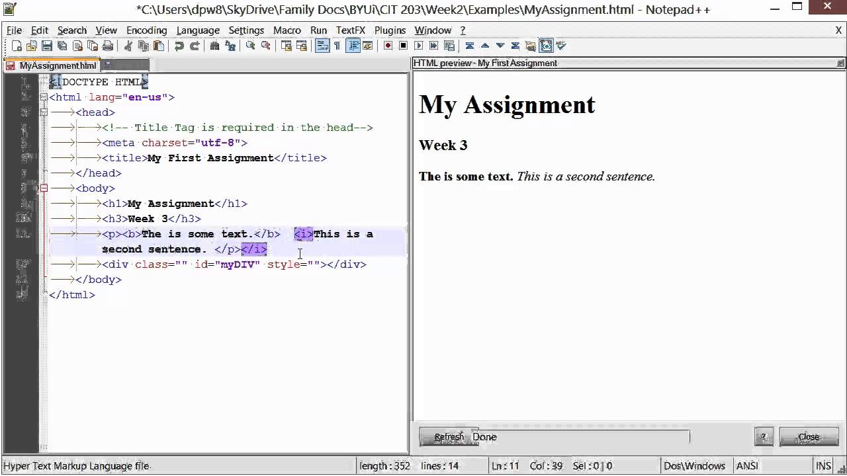Open the Edit menu
This screenshot has width=847, height=476.
40,30
